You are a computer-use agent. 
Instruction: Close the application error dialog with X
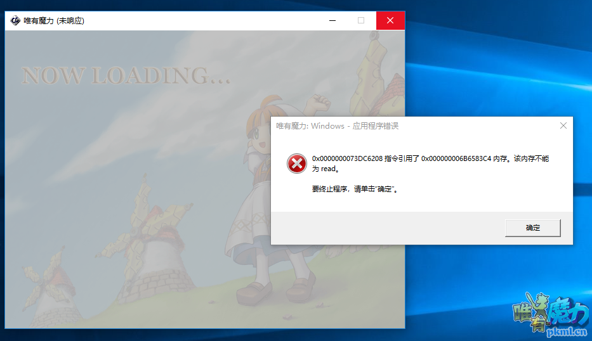(x=563, y=125)
